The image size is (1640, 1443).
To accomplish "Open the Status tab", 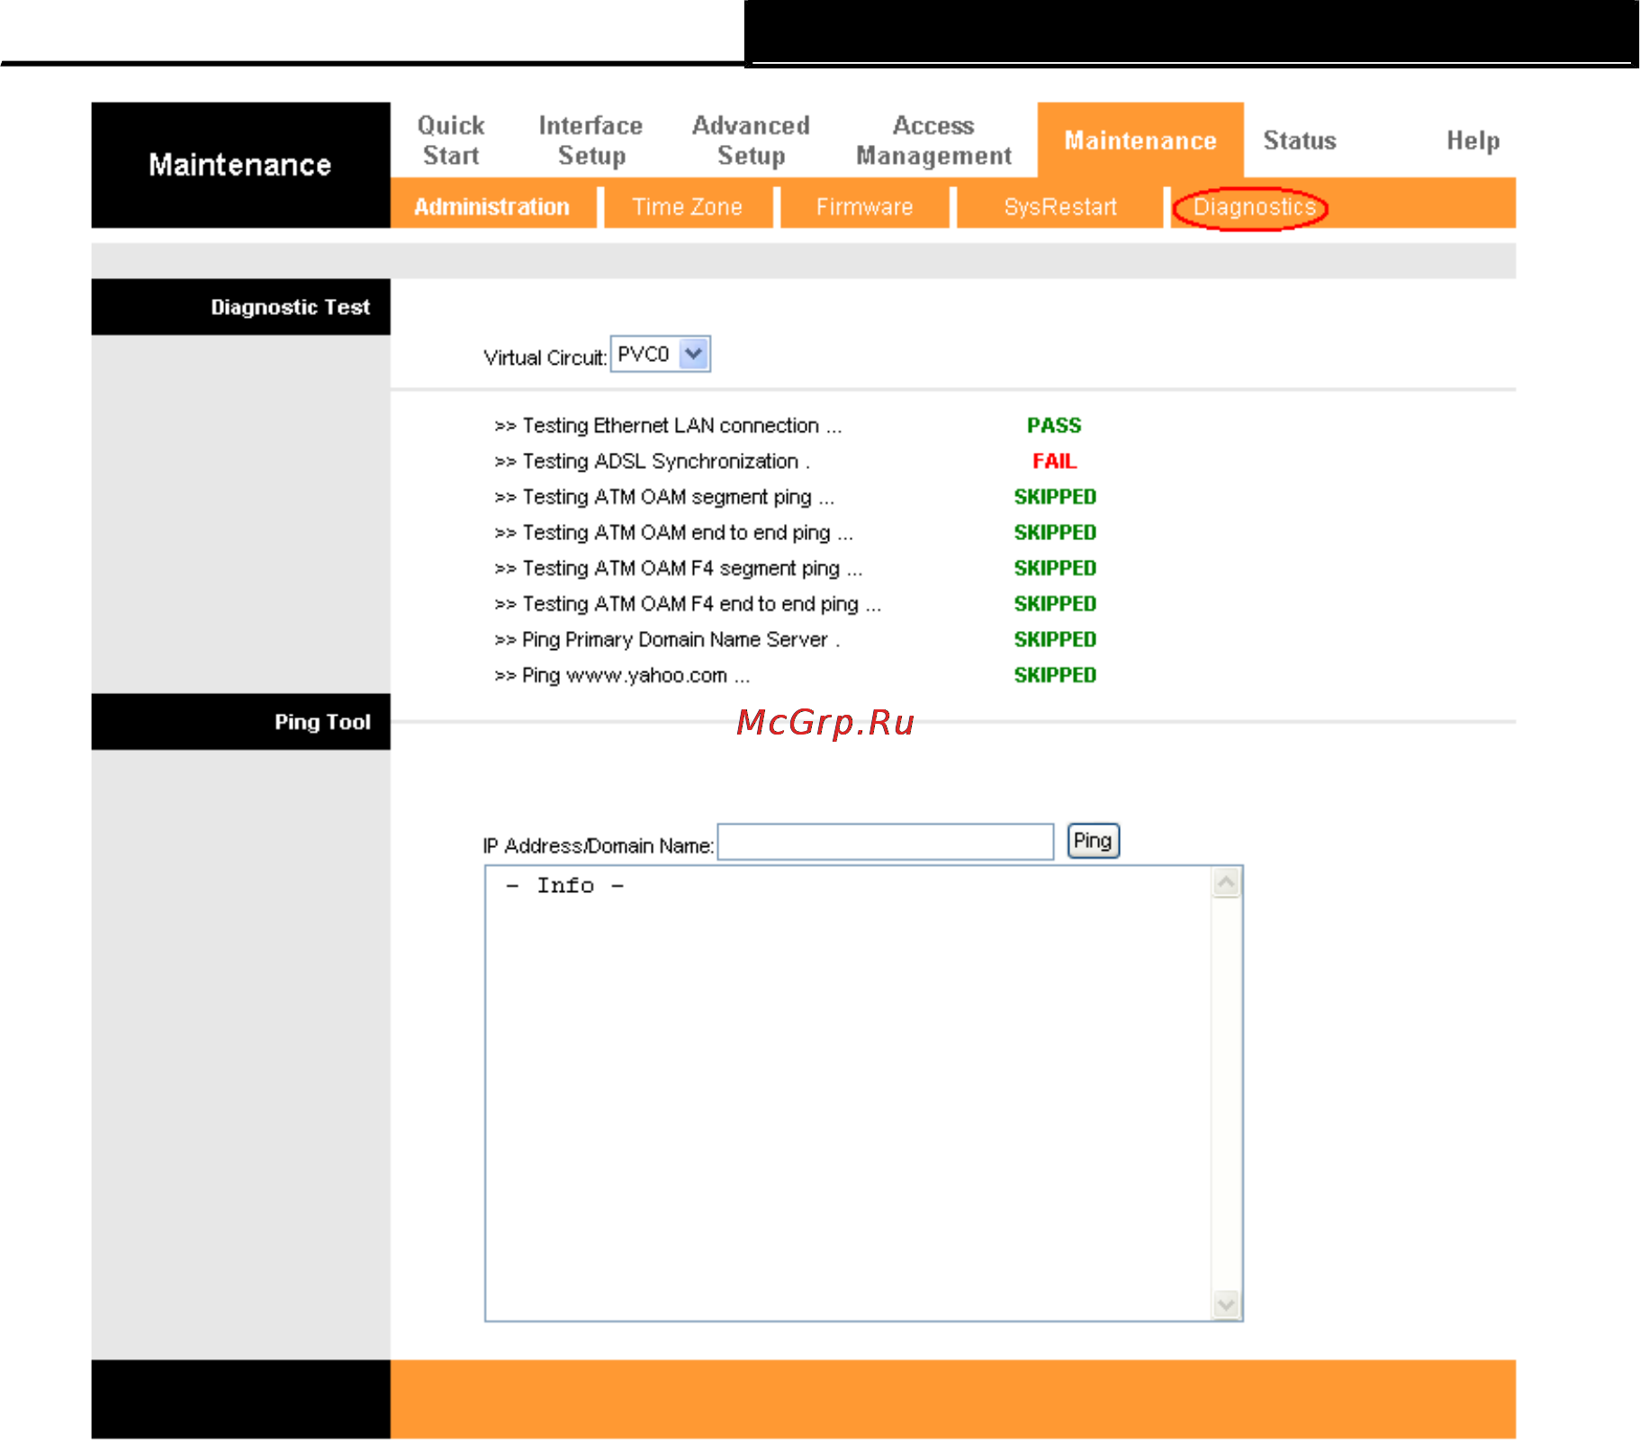I will 1299,140.
